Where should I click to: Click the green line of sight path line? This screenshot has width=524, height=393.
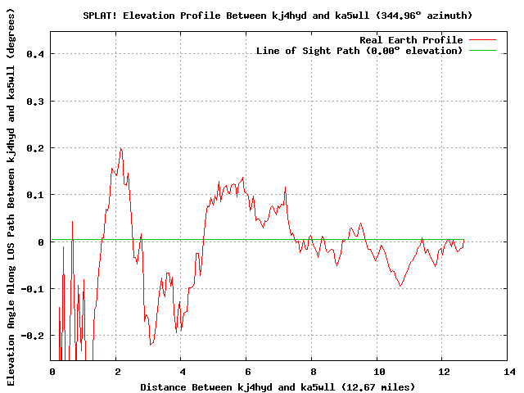click(x=258, y=240)
